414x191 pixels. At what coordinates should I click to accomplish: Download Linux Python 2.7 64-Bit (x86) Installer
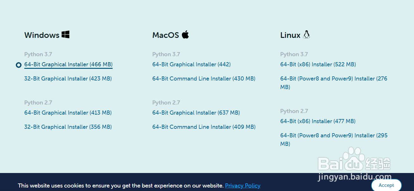[318, 121]
